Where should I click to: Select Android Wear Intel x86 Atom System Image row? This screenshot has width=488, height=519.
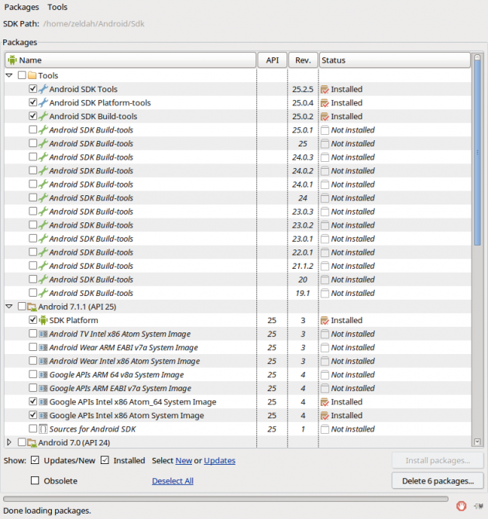(238, 361)
